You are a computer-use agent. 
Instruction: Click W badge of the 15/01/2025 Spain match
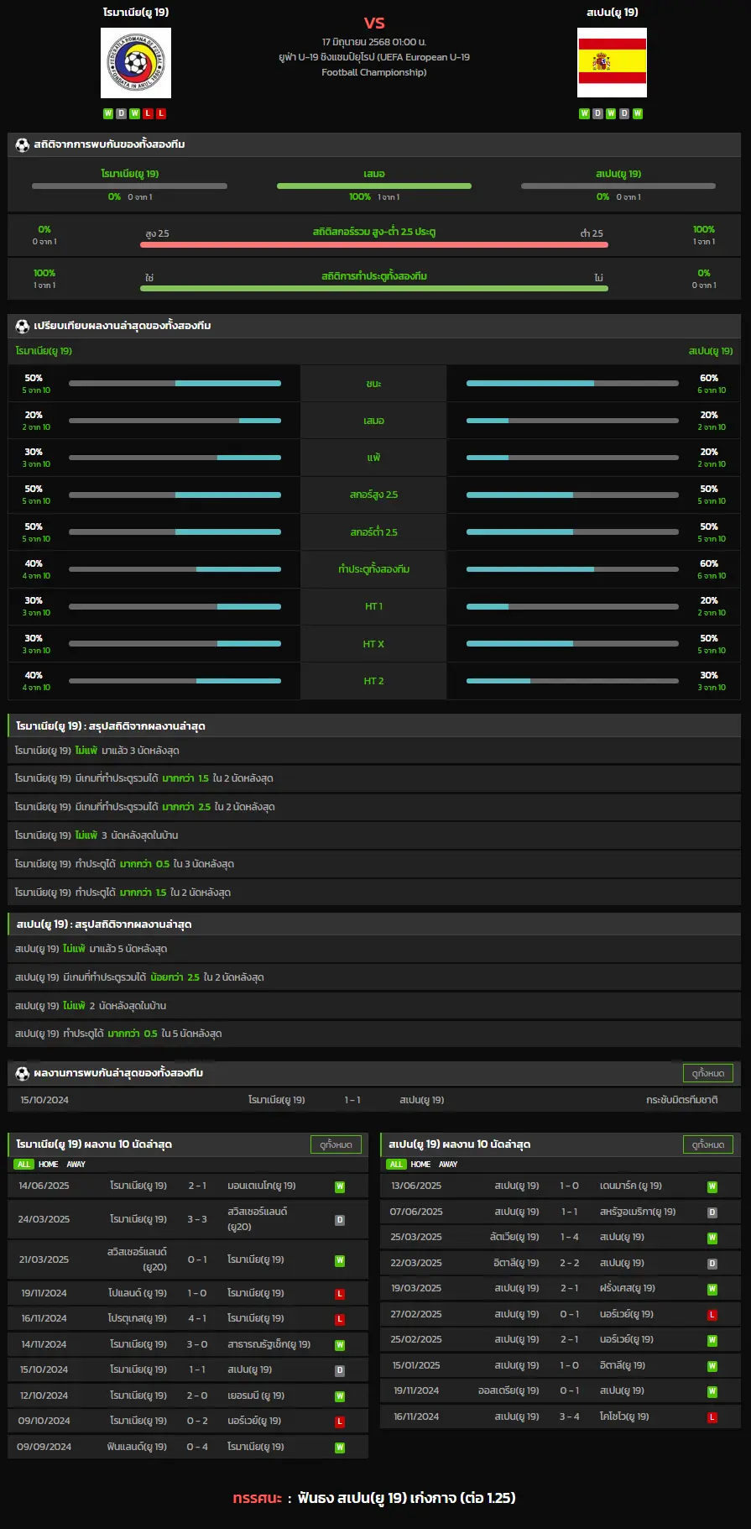[712, 1366]
